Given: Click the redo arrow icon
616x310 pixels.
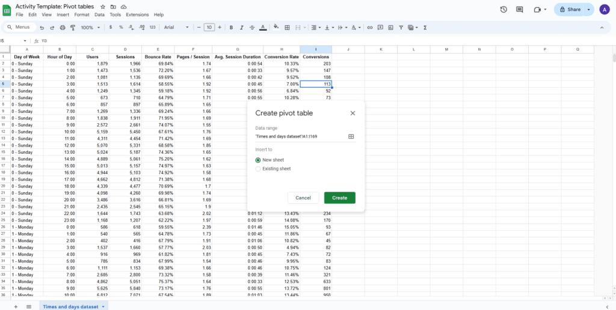Looking at the screenshot, I should click(x=52, y=28).
